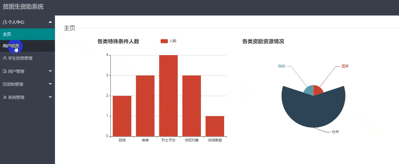
Task: Click the y-axis value 3
Action: click(x=107, y=75)
